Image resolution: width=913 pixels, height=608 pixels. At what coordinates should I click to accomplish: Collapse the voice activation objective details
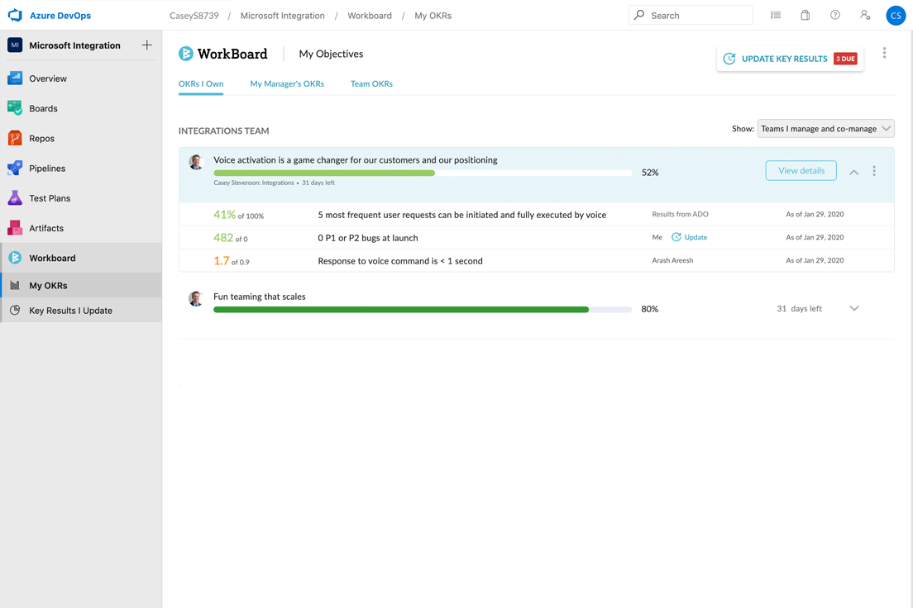[853, 172]
